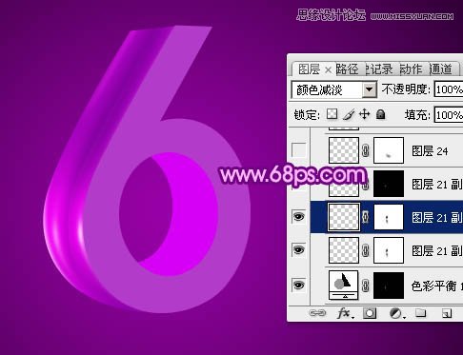Switch to the 路径 (Paths) tab
463x355 pixels.
[x=347, y=69]
